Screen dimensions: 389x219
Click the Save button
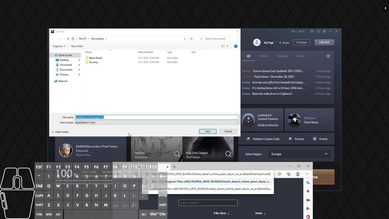(208, 131)
